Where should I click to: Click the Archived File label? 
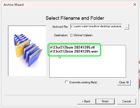pos(60,27)
